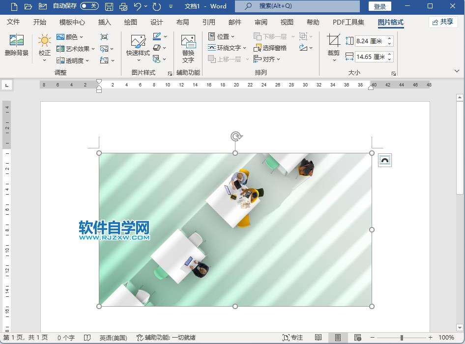This screenshot has width=465, height=344.
Task: Click the zoom slider in the status bar
Action: tap(402, 338)
